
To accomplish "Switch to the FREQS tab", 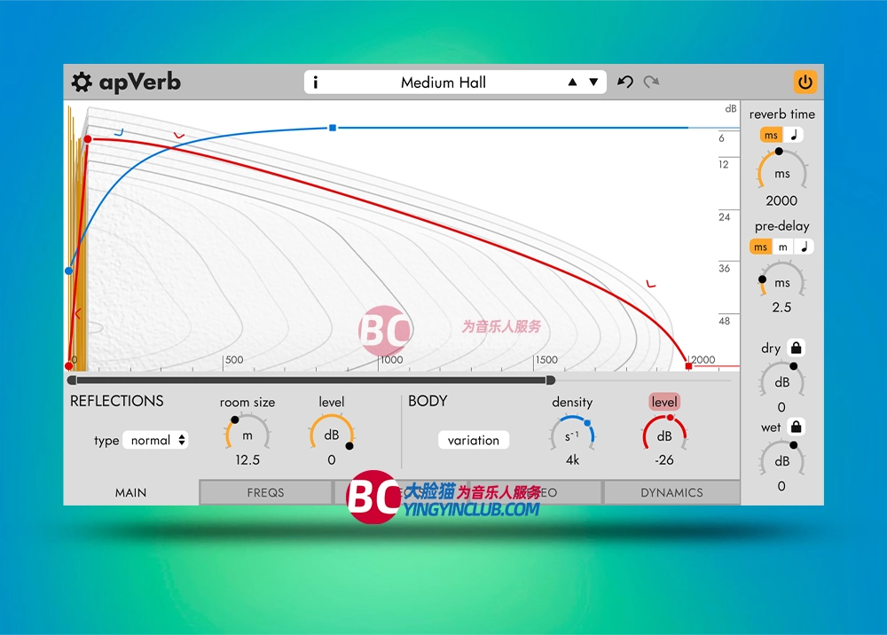I will click(x=265, y=492).
